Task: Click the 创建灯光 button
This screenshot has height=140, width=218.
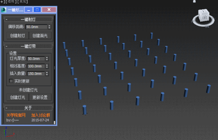Action: [18, 97]
